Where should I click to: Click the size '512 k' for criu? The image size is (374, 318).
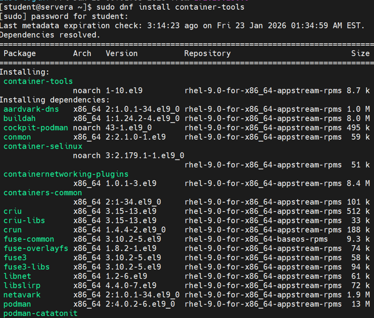coord(358,211)
